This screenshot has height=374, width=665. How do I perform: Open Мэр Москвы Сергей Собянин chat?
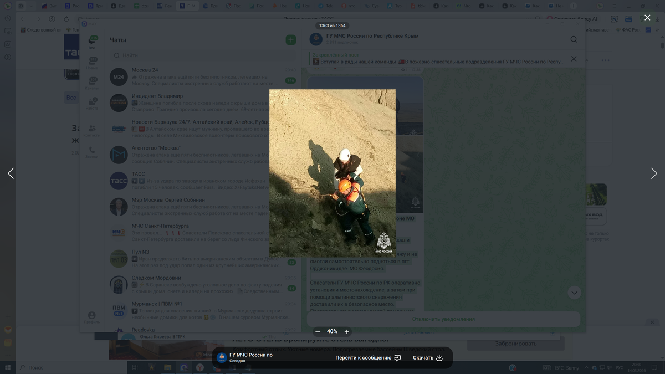pyautogui.click(x=203, y=207)
